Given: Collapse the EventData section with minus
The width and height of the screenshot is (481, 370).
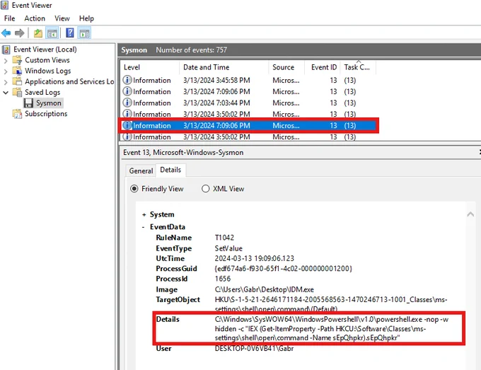Looking at the screenshot, I should click(144, 227).
